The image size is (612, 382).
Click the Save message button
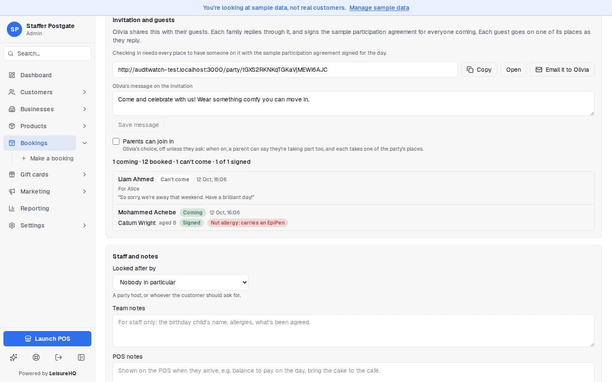click(138, 125)
